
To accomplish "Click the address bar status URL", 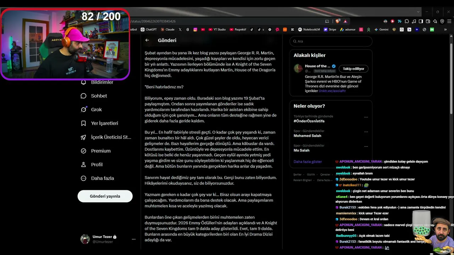I will (153, 21).
